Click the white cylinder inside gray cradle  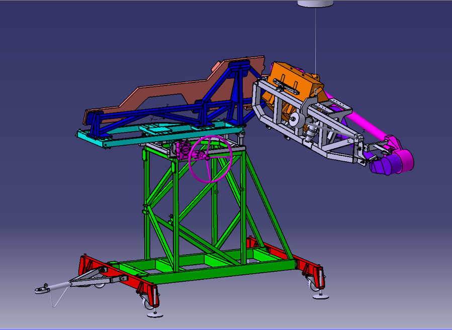(x=294, y=121)
